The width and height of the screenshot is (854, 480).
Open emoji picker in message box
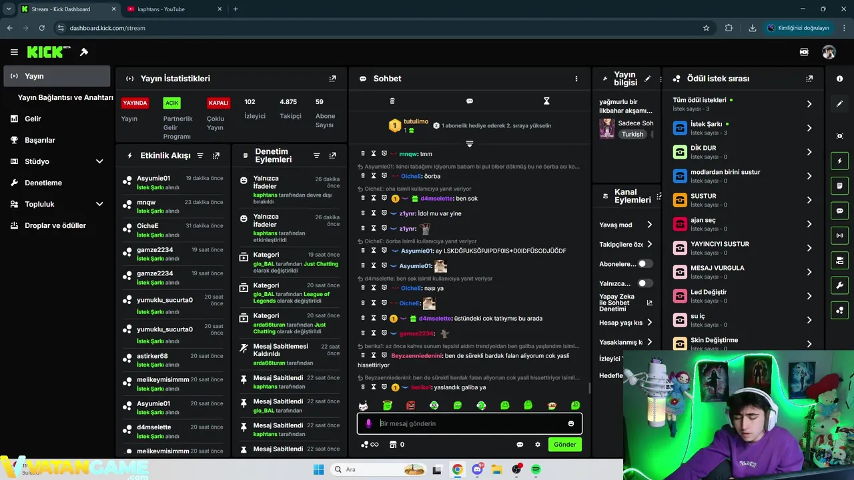point(571,423)
